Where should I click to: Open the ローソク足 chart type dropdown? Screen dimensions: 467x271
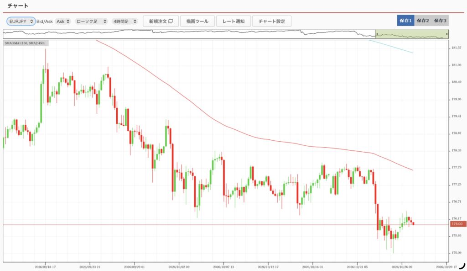[x=91, y=21]
